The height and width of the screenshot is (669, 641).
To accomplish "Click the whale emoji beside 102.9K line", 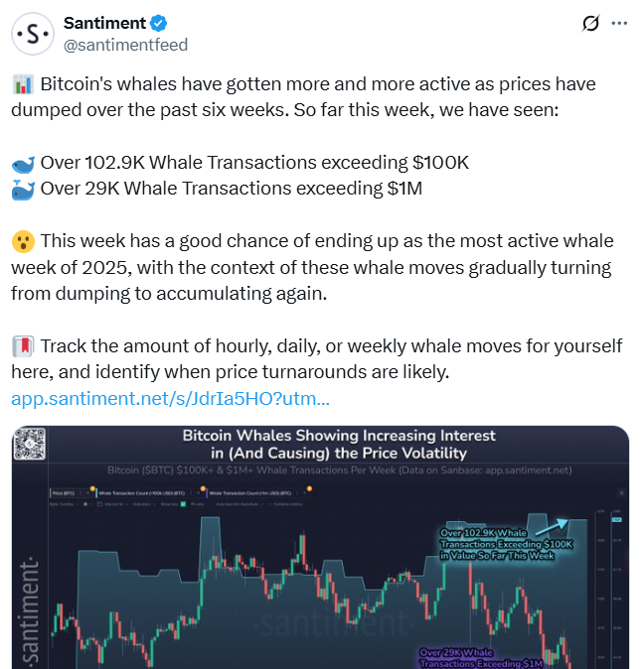I will [x=23, y=163].
